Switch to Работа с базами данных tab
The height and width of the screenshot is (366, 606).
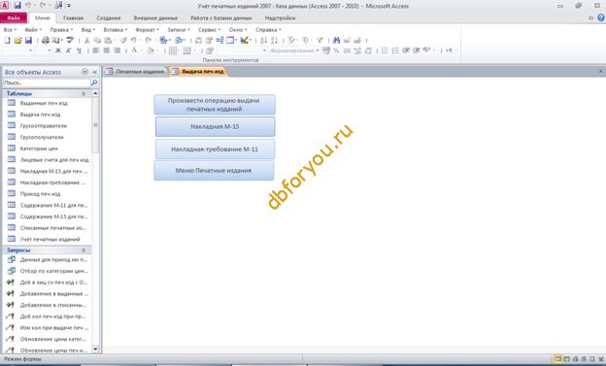pos(221,17)
